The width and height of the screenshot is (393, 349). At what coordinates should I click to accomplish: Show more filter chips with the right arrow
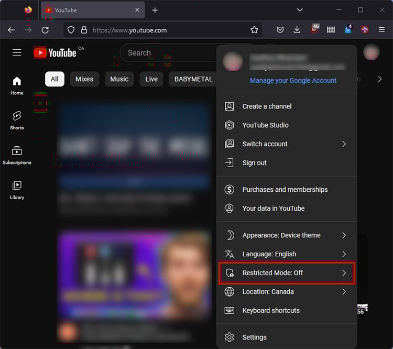coord(380,79)
